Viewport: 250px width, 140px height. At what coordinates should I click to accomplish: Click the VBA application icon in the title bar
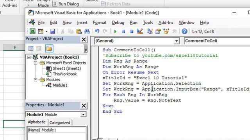point(31,12)
